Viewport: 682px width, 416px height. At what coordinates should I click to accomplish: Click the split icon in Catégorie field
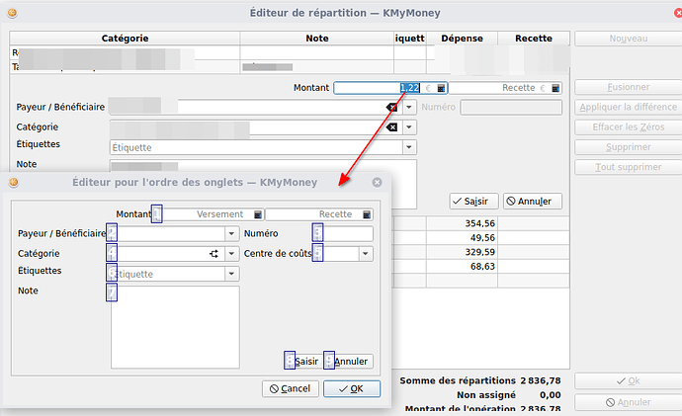213,254
